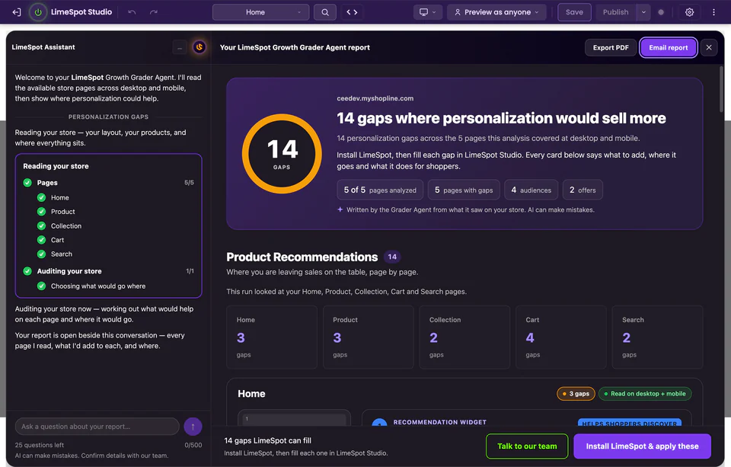Click the Talk to our team button
Viewport: 731px width, 467px height.
coord(527,446)
